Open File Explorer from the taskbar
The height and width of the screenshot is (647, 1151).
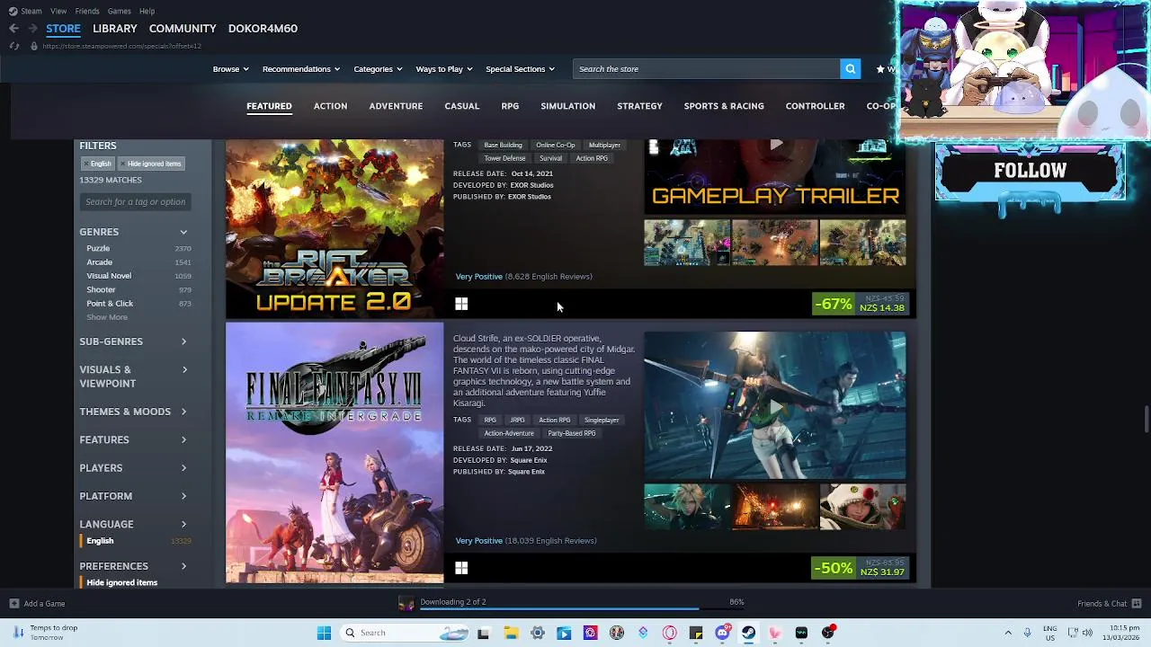pos(511,633)
